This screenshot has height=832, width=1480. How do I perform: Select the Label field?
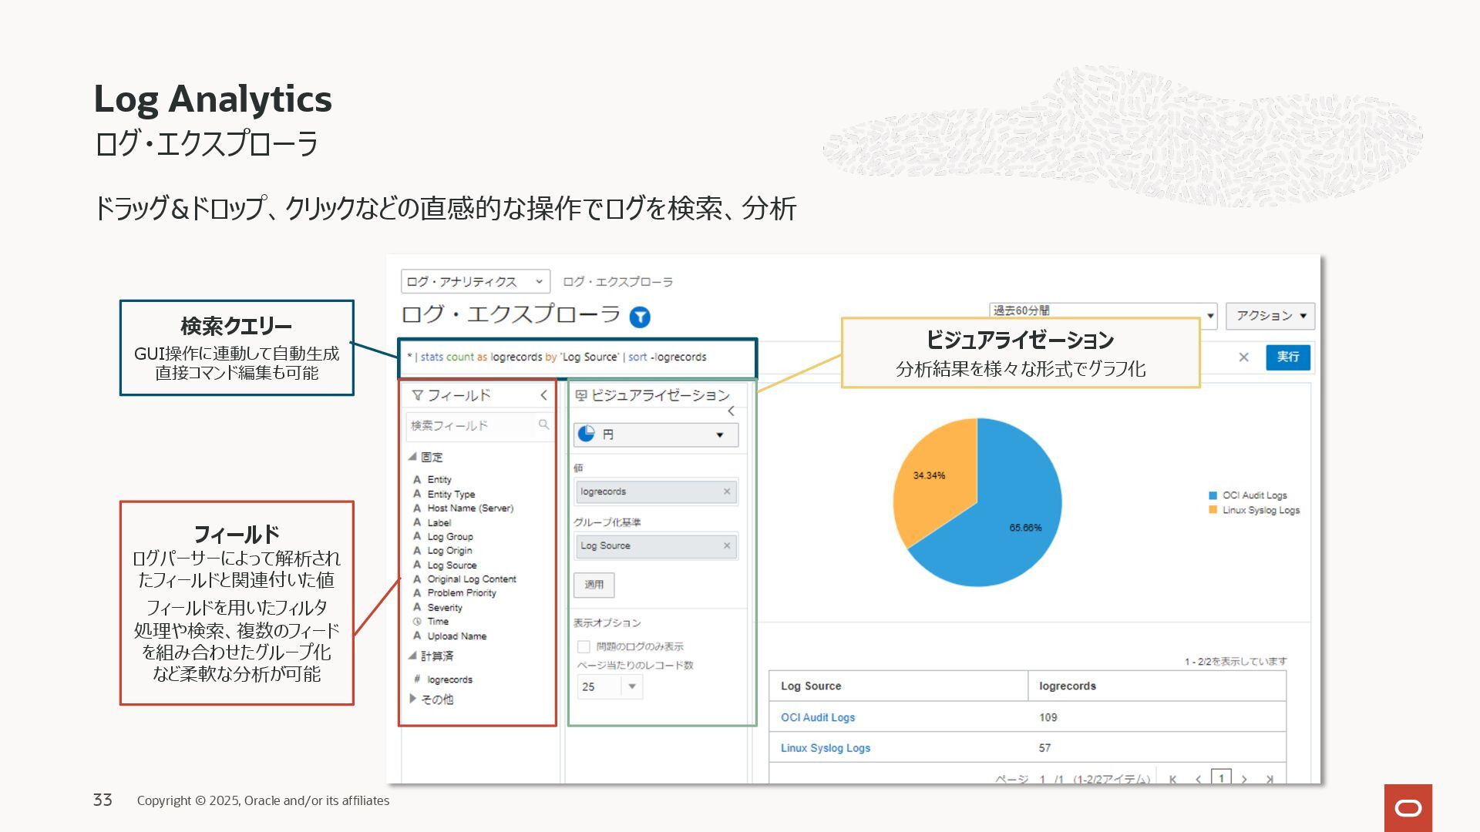tap(439, 522)
